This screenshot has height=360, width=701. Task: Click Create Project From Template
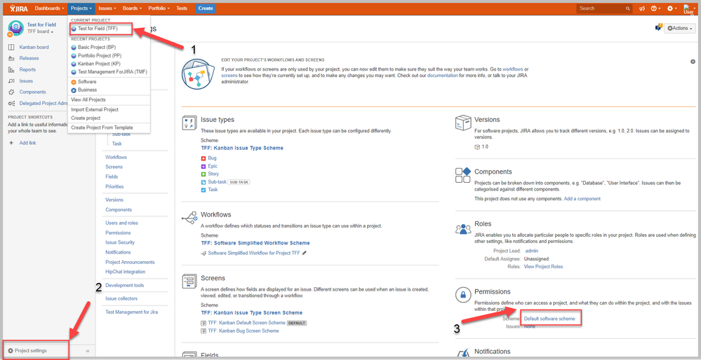[x=102, y=127]
